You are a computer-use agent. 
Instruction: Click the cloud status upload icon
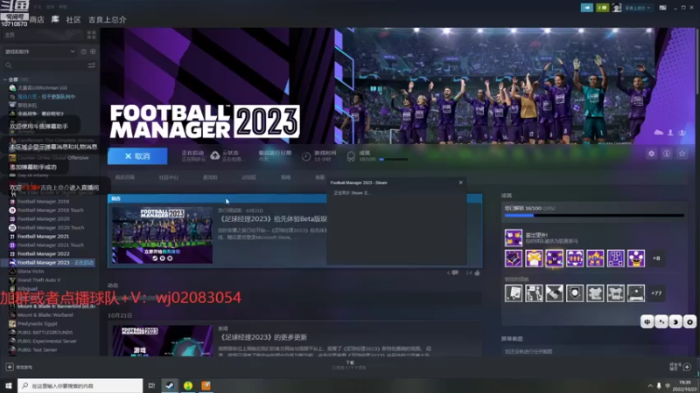pyautogui.click(x=214, y=155)
